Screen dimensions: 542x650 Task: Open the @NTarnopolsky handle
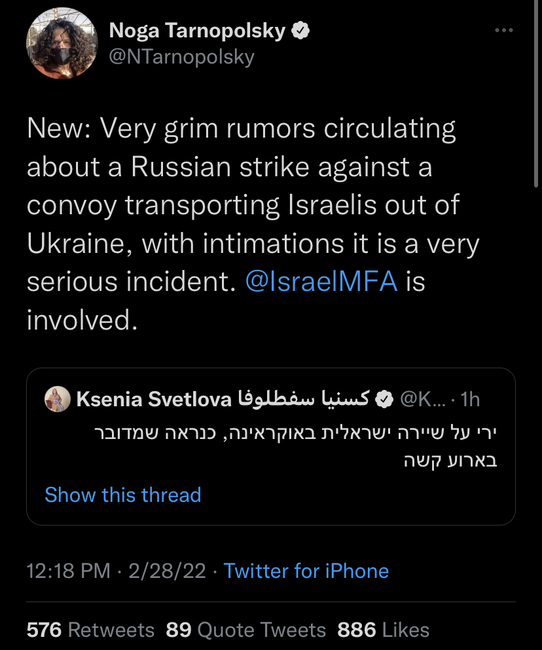[181, 57]
